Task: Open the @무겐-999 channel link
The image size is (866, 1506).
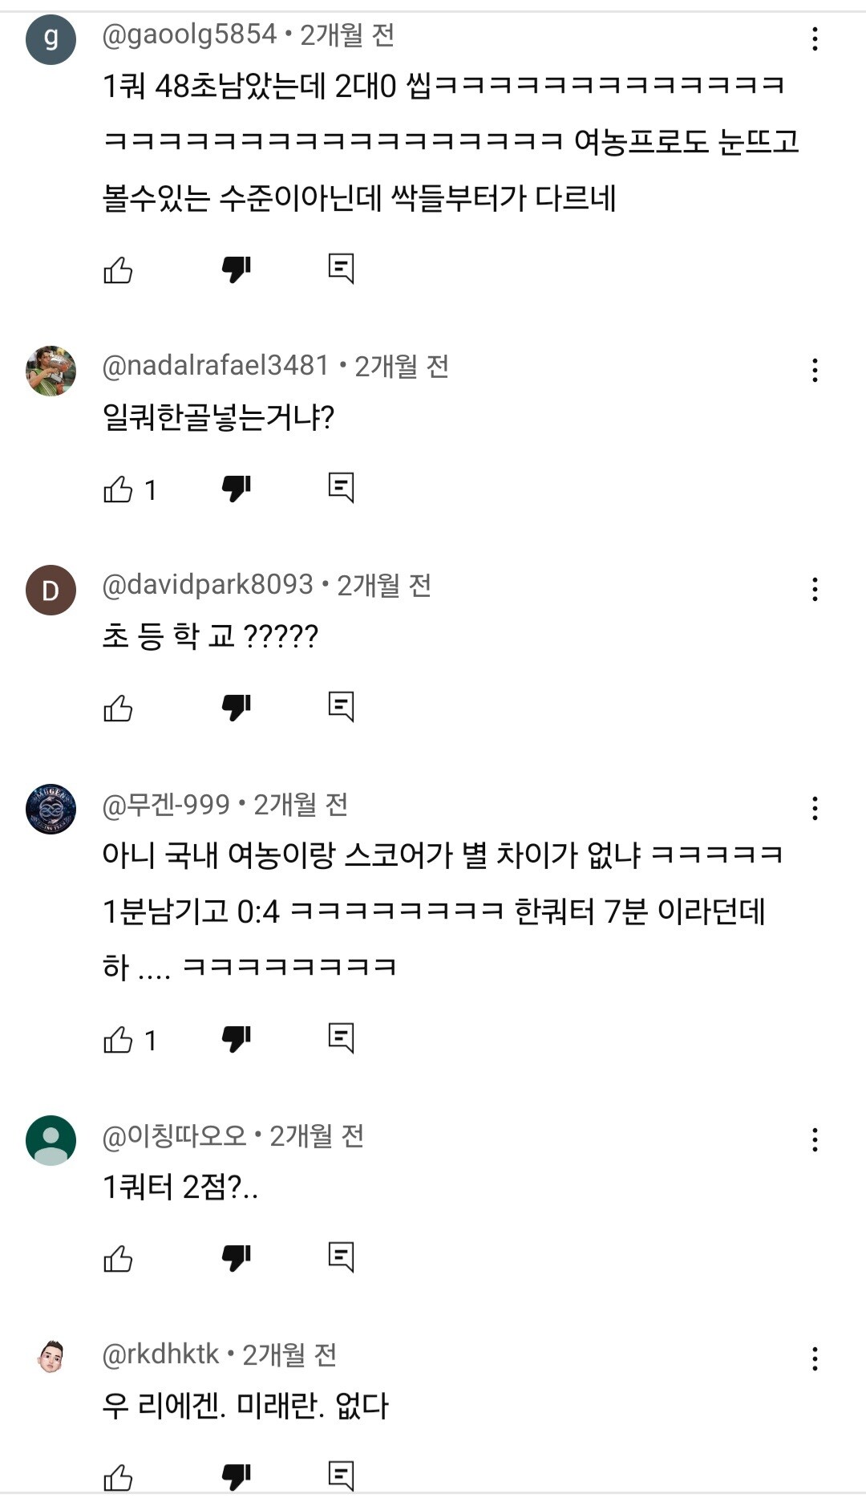Action: pyautogui.click(x=166, y=804)
